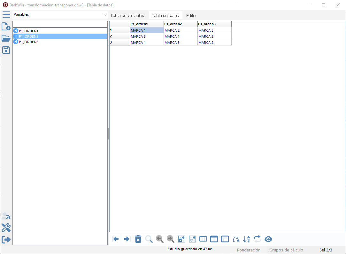Open the Editor tab
The image size is (346, 254).
tap(191, 15)
